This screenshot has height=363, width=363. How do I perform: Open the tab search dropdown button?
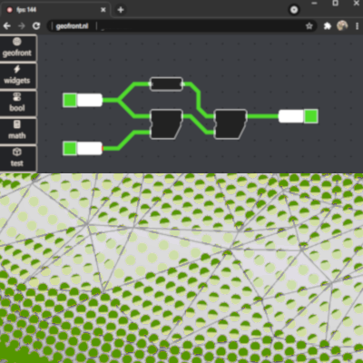(294, 10)
